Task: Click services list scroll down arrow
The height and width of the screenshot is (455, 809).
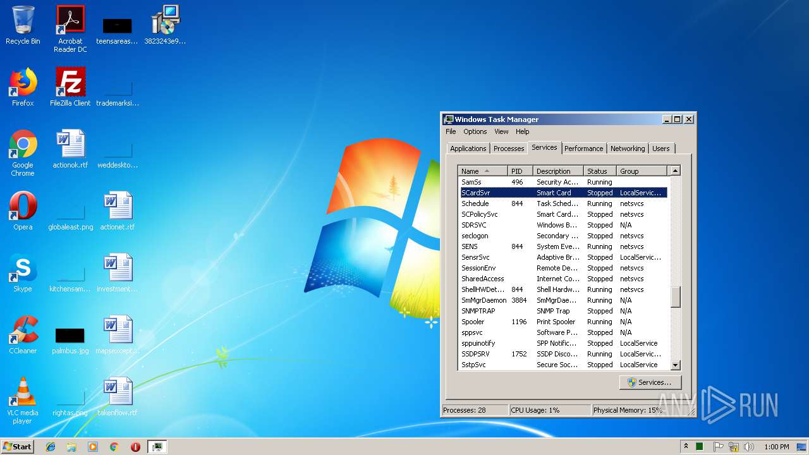Action: (675, 365)
